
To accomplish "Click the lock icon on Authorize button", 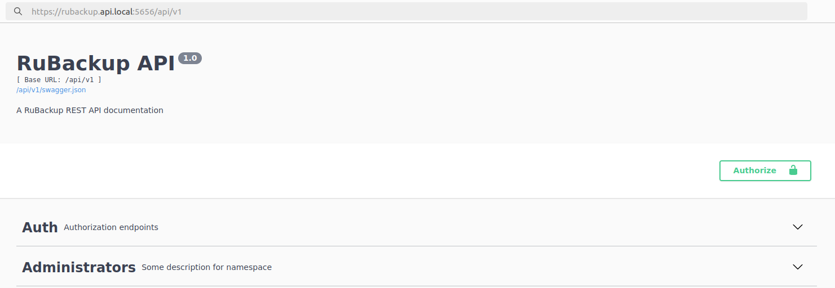I will pos(793,170).
